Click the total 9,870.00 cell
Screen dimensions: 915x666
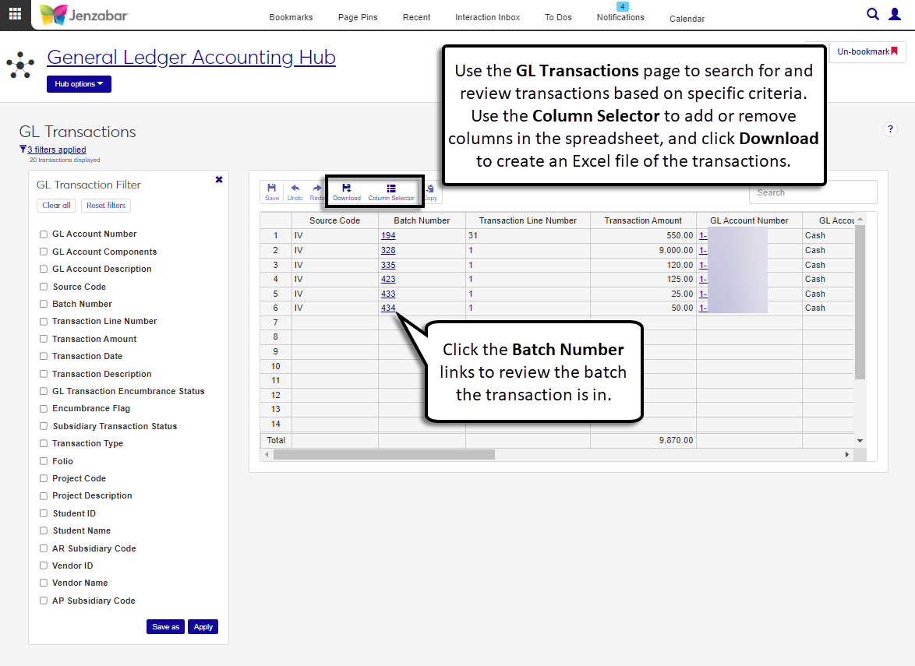[x=643, y=440]
